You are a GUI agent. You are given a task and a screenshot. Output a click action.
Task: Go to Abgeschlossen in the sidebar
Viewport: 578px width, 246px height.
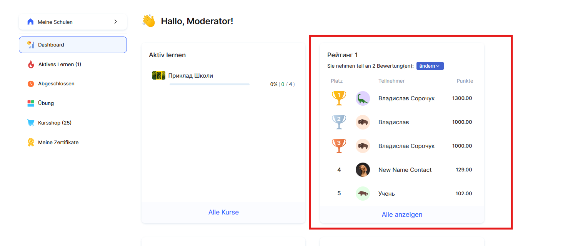tap(56, 83)
